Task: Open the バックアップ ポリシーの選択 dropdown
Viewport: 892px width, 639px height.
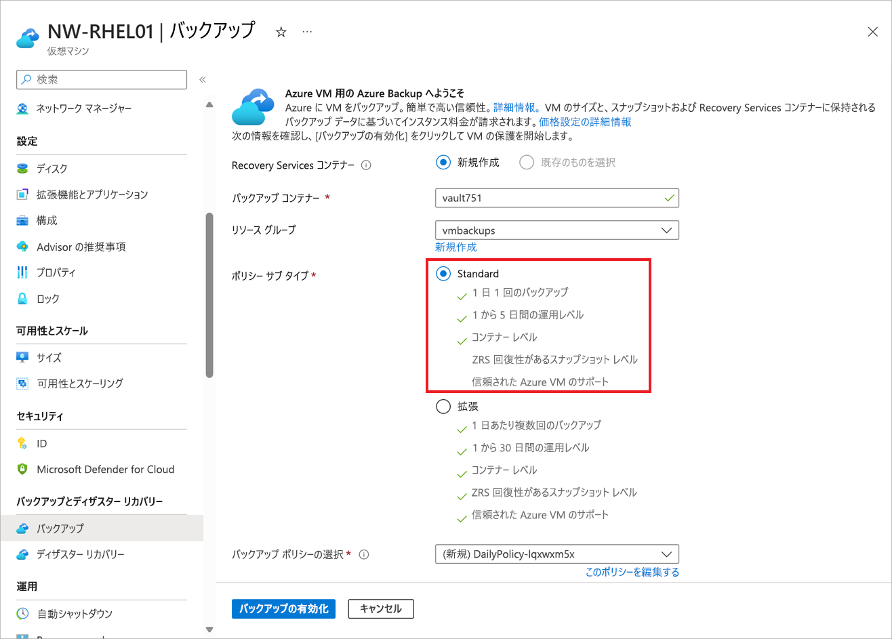Action: tap(557, 554)
